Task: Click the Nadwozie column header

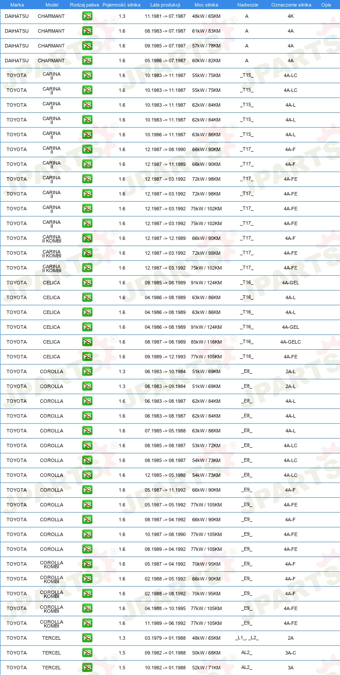Action: 247,5
